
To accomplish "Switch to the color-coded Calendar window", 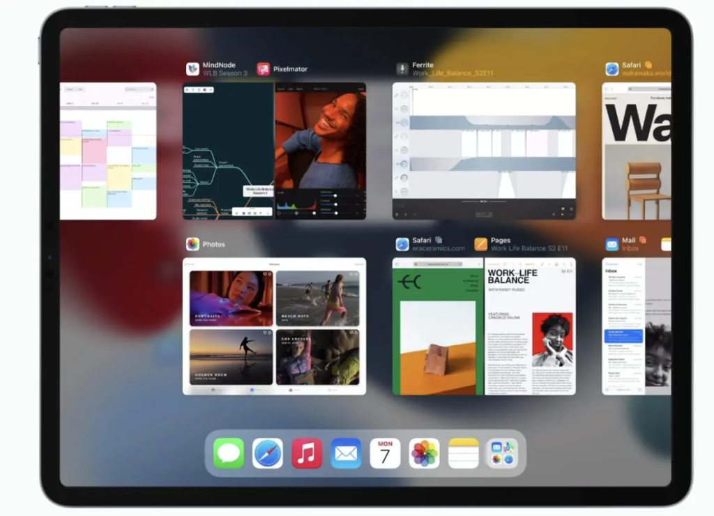I will (x=108, y=151).
